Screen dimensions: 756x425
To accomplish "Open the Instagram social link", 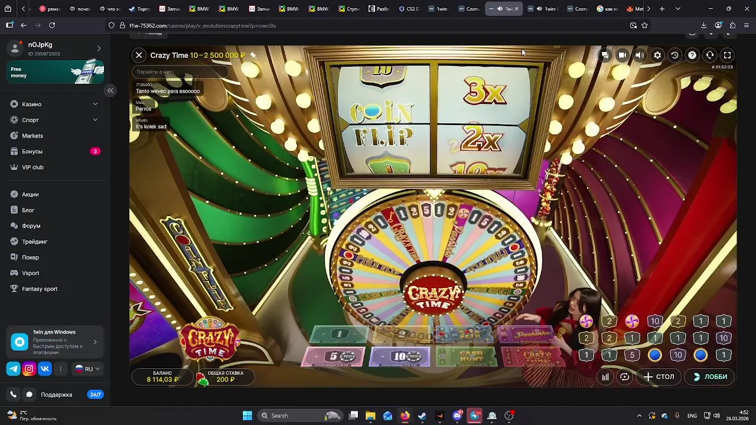I will point(29,369).
